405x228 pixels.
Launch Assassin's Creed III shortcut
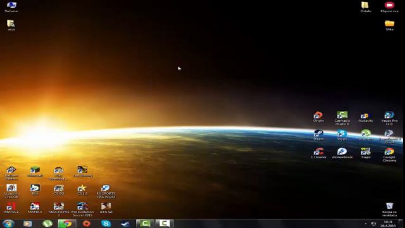pos(11,191)
